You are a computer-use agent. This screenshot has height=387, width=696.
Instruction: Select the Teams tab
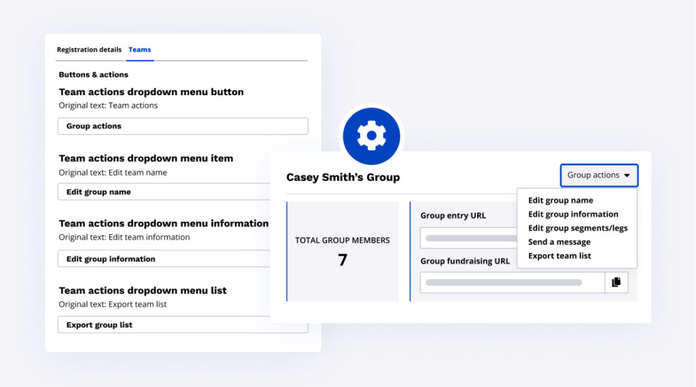point(139,50)
